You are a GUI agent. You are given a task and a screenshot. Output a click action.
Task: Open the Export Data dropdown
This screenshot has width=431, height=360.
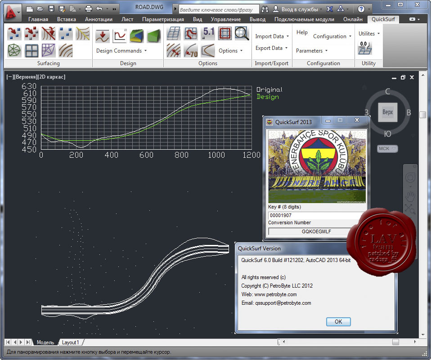271,48
